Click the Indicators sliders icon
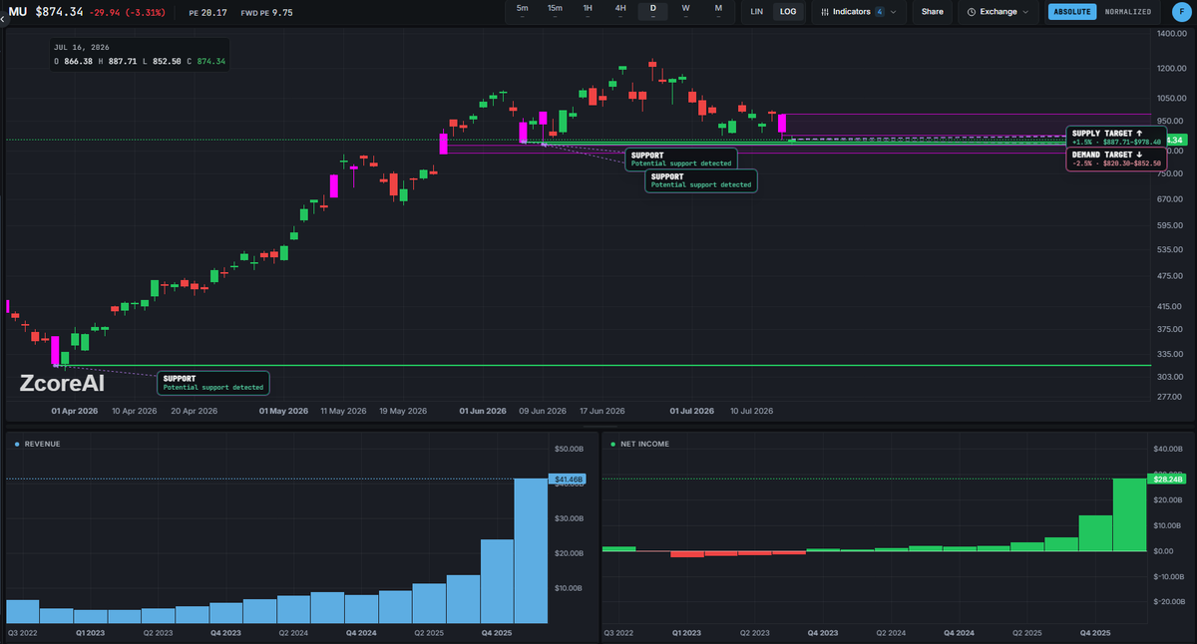The image size is (1197, 644). (x=825, y=12)
